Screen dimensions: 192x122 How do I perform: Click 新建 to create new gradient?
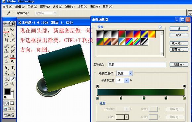tap(179, 65)
